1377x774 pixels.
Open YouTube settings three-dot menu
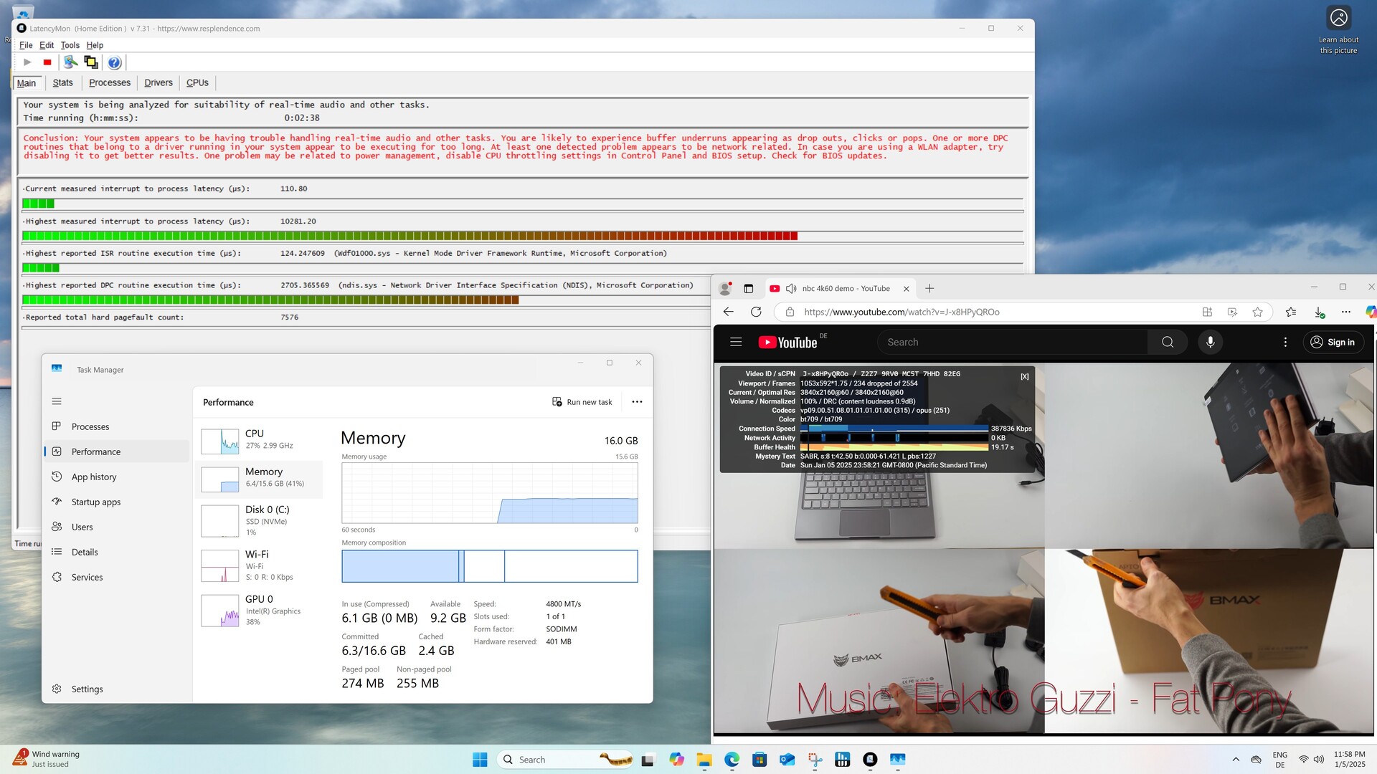1285,342
